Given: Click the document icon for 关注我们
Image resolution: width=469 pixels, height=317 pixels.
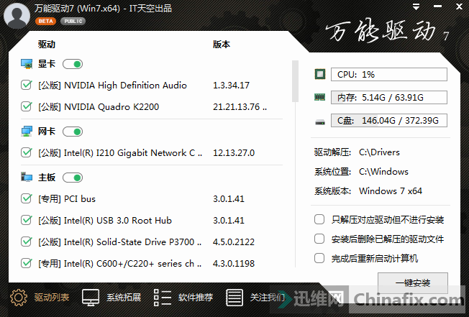Looking at the screenshot, I should coord(234,298).
